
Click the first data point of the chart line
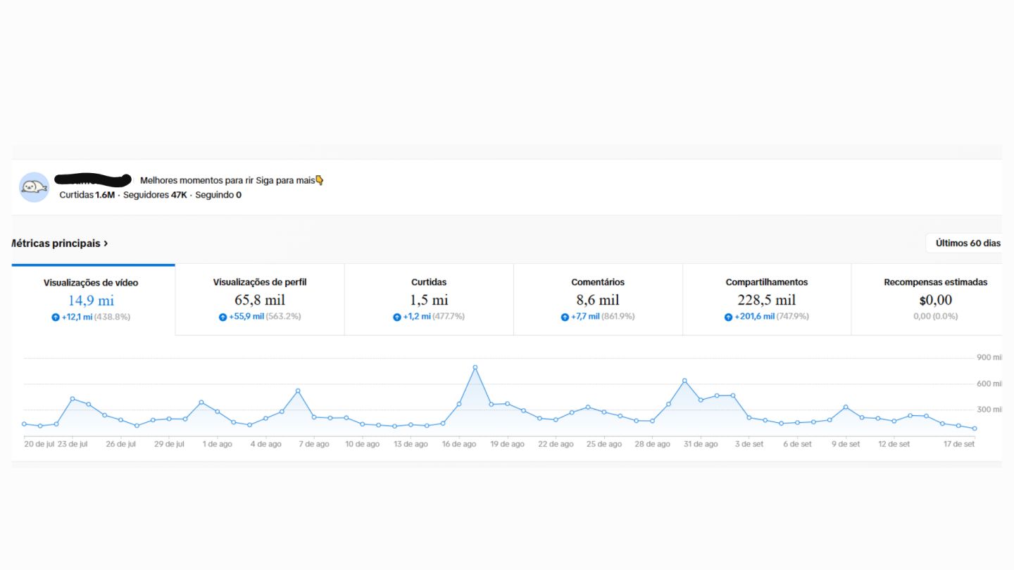point(24,424)
